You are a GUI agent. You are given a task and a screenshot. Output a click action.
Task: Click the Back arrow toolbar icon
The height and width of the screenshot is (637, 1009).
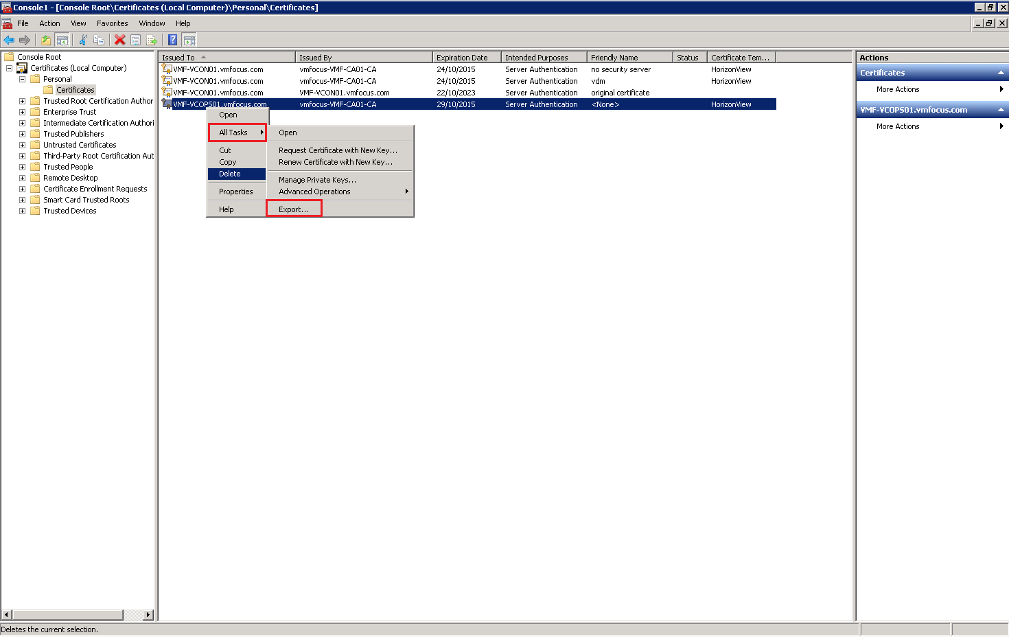(9, 40)
